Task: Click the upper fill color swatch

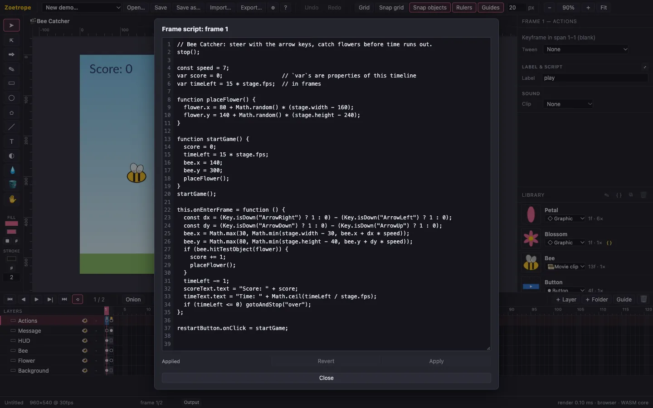Action: [x=11, y=223]
